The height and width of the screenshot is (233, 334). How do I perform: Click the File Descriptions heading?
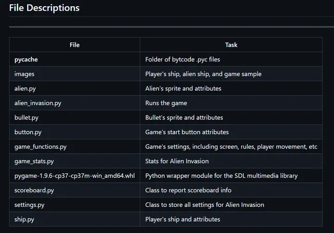pos(44,8)
